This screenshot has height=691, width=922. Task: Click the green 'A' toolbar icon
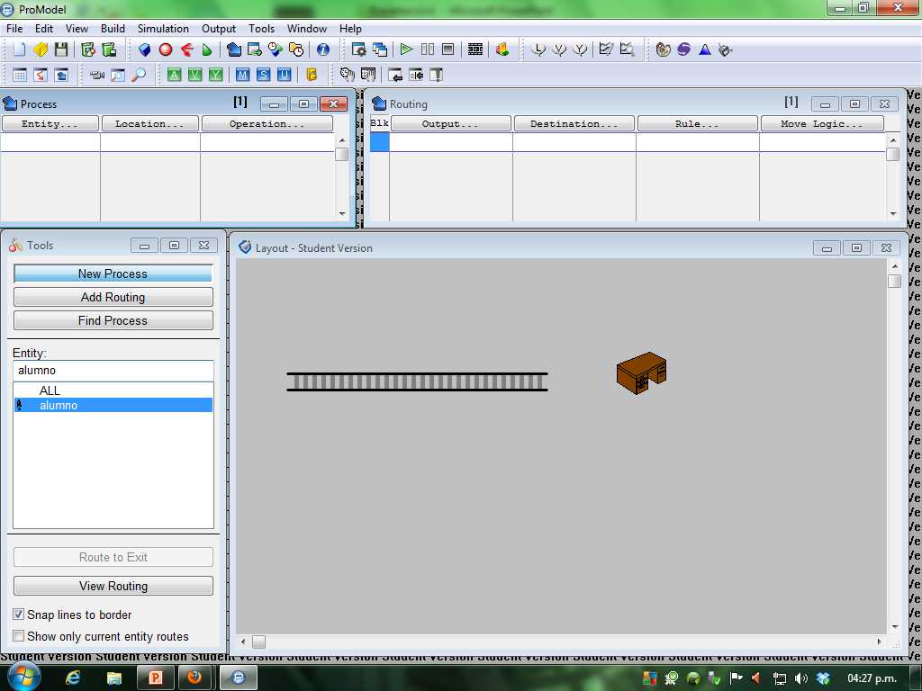[x=174, y=75]
